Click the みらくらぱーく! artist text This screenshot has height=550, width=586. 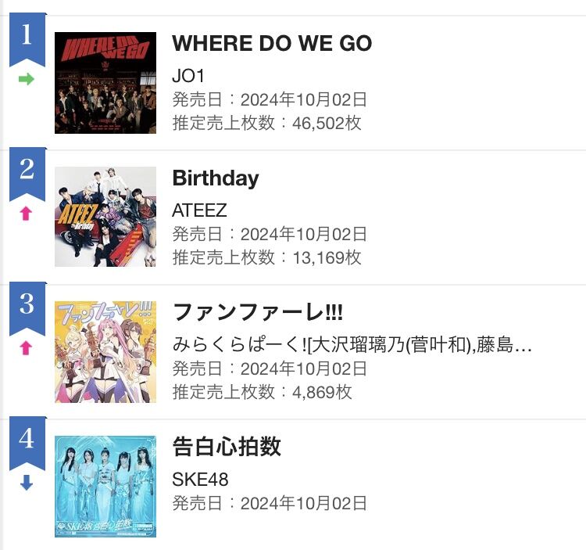pyautogui.click(x=352, y=345)
